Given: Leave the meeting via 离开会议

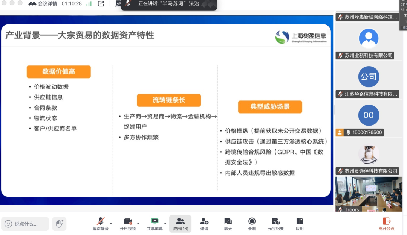Looking at the screenshot, I should [x=386, y=224].
